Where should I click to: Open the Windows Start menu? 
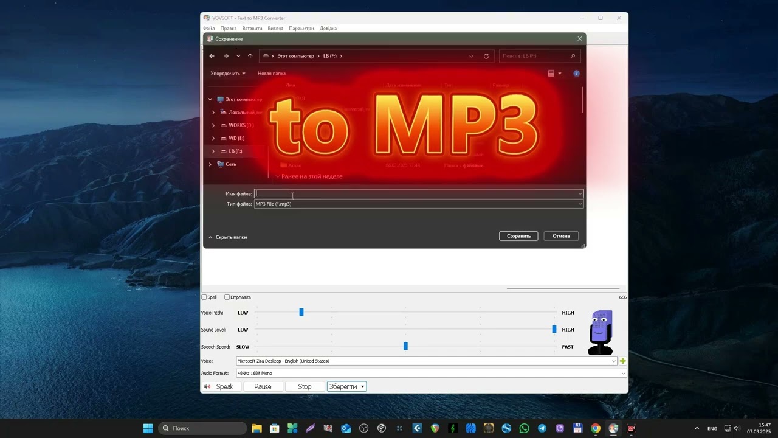148,428
